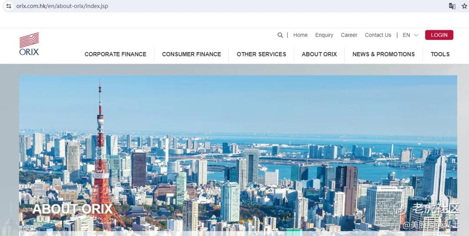
Task: Open the Other Services menu
Action: [x=261, y=54]
